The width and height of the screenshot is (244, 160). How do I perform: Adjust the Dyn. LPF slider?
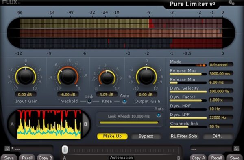click(188, 118)
